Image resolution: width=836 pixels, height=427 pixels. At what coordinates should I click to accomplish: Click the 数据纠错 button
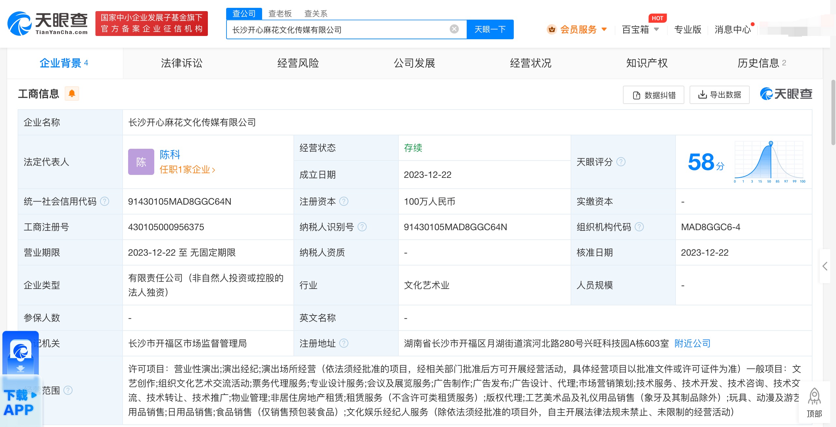point(654,95)
